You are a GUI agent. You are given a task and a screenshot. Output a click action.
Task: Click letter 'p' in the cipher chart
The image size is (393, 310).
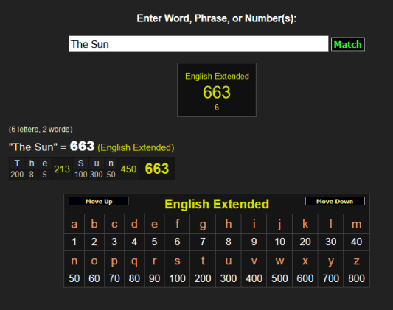(x=114, y=261)
